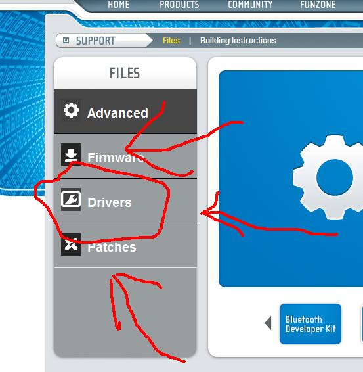Image resolution: width=363 pixels, height=372 pixels.
Task: Switch to the Files tab
Action: pyautogui.click(x=171, y=41)
